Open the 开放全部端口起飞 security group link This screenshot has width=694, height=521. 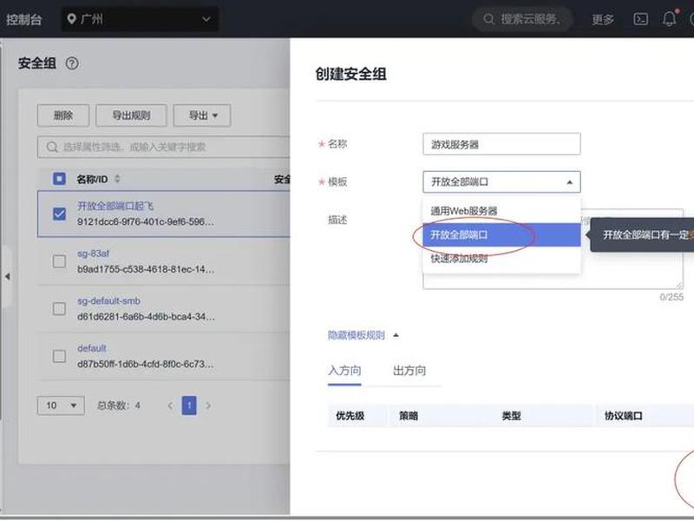point(115,206)
